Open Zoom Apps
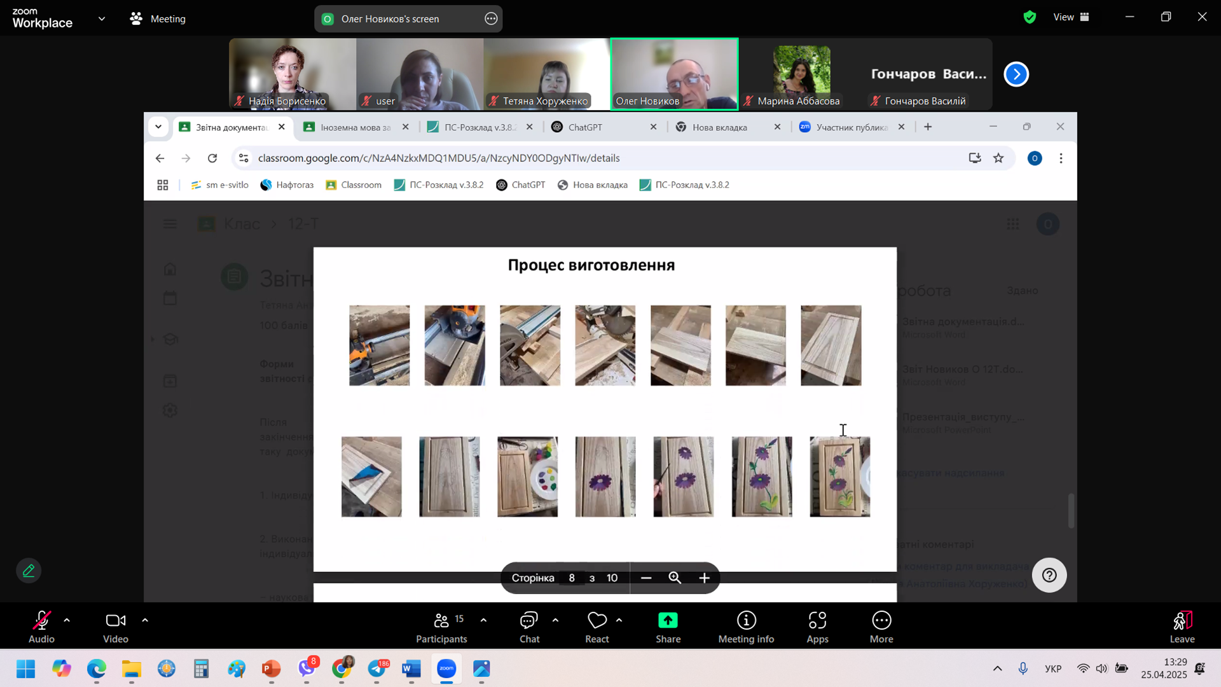This screenshot has width=1221, height=687. [x=817, y=627]
